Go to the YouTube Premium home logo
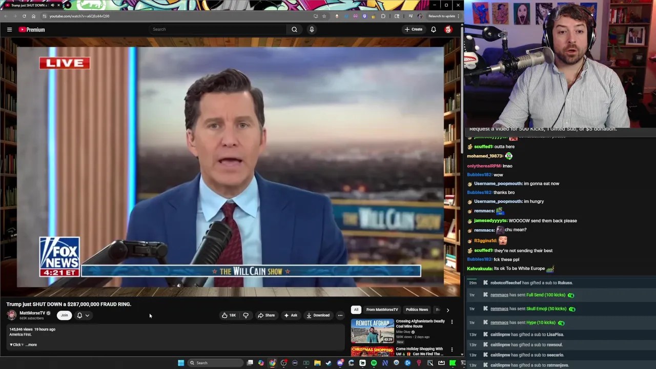Image resolution: width=656 pixels, height=369 pixels. point(32,29)
